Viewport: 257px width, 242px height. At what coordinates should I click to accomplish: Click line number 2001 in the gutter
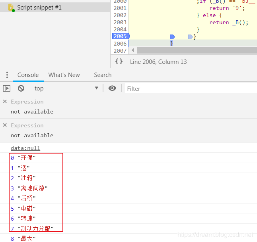120,8
